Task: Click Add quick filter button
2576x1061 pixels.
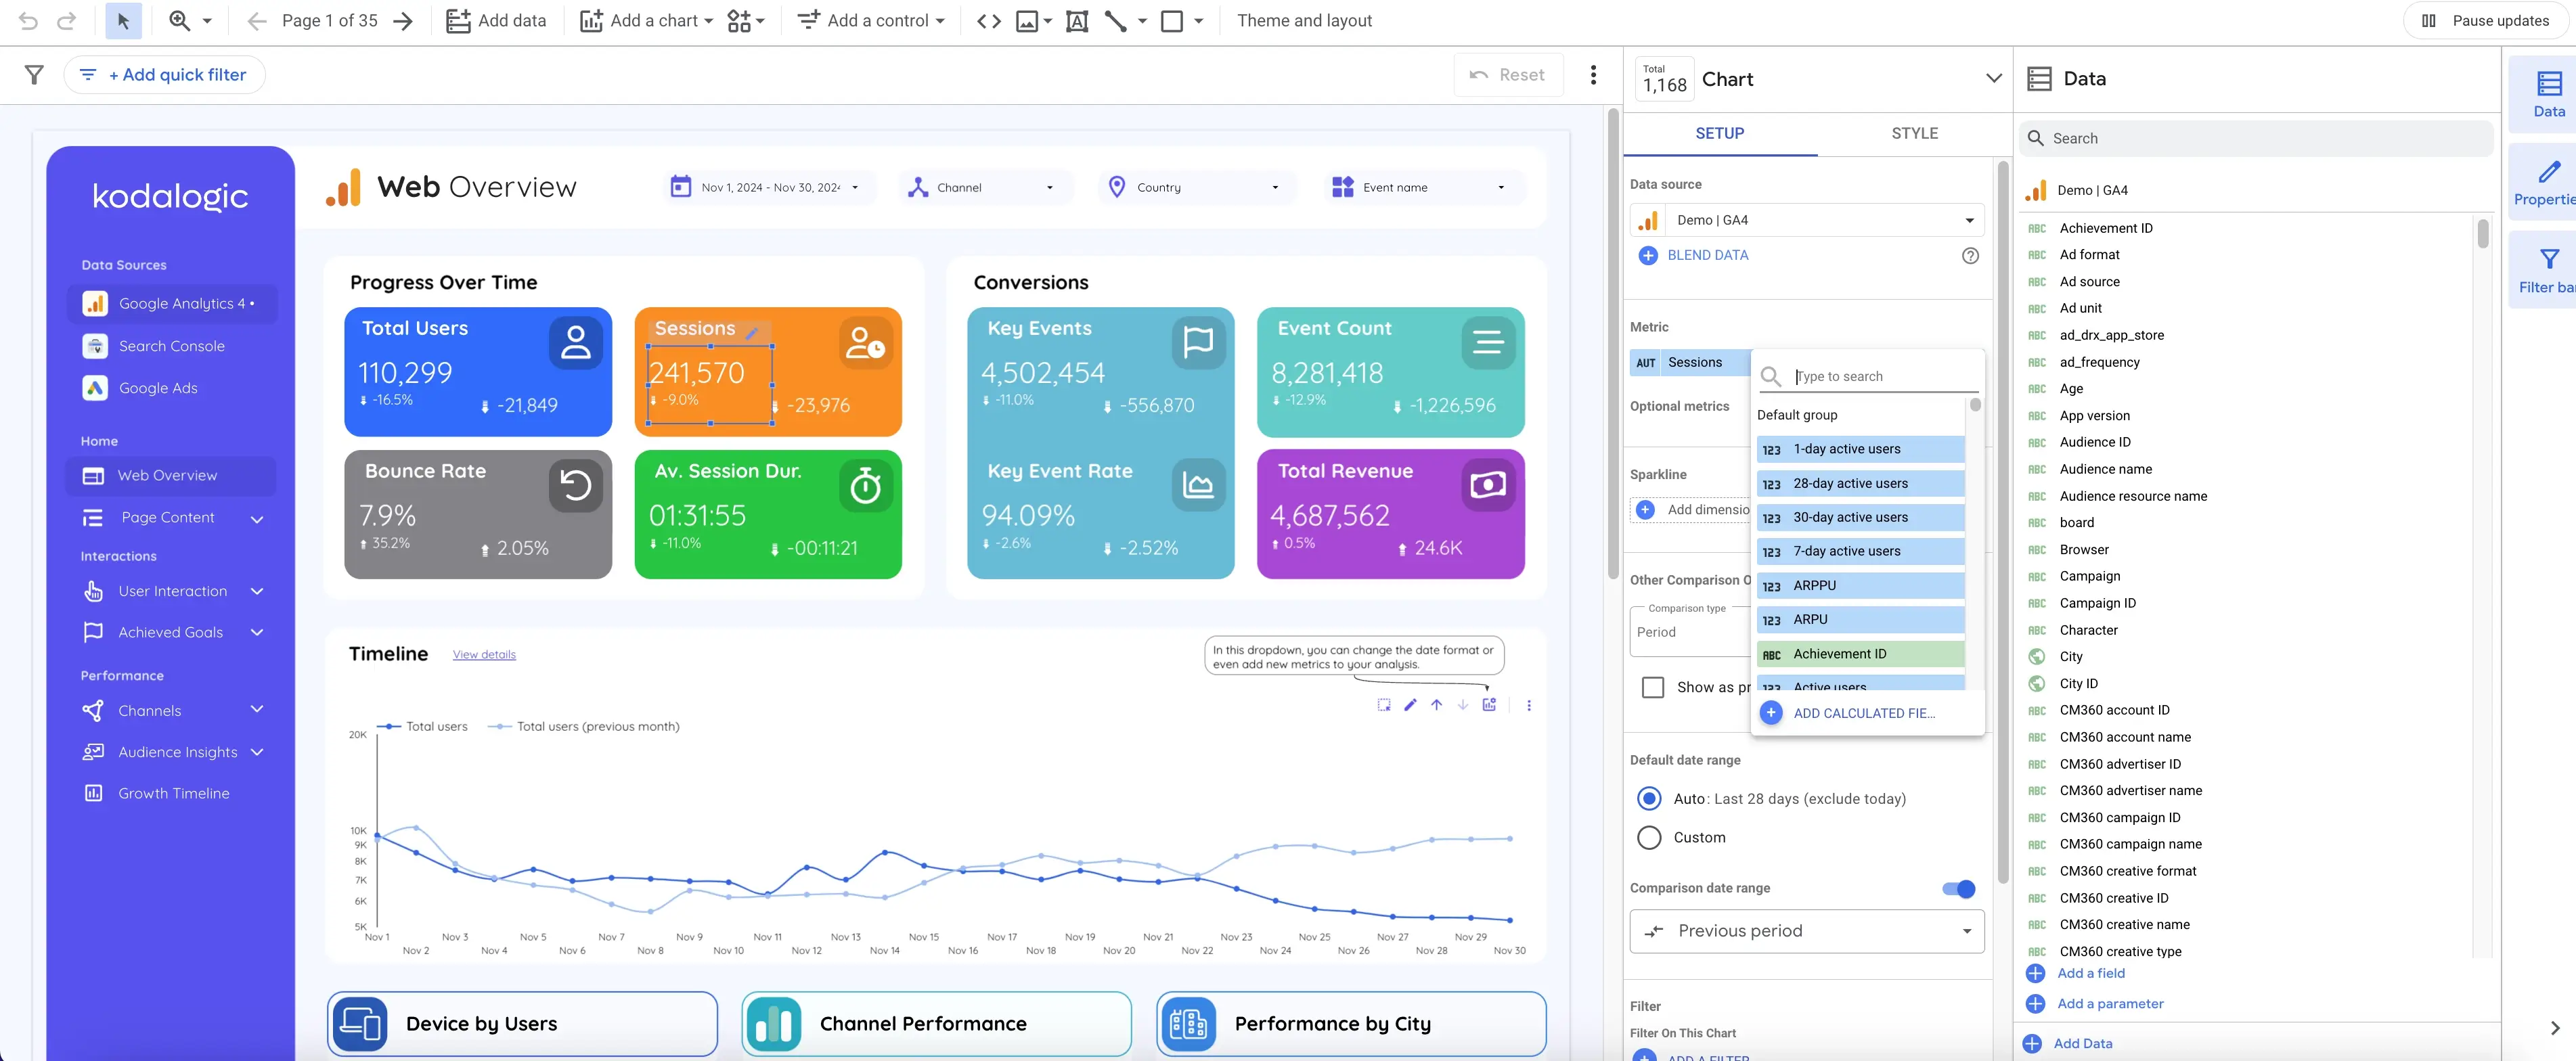Action: point(165,75)
